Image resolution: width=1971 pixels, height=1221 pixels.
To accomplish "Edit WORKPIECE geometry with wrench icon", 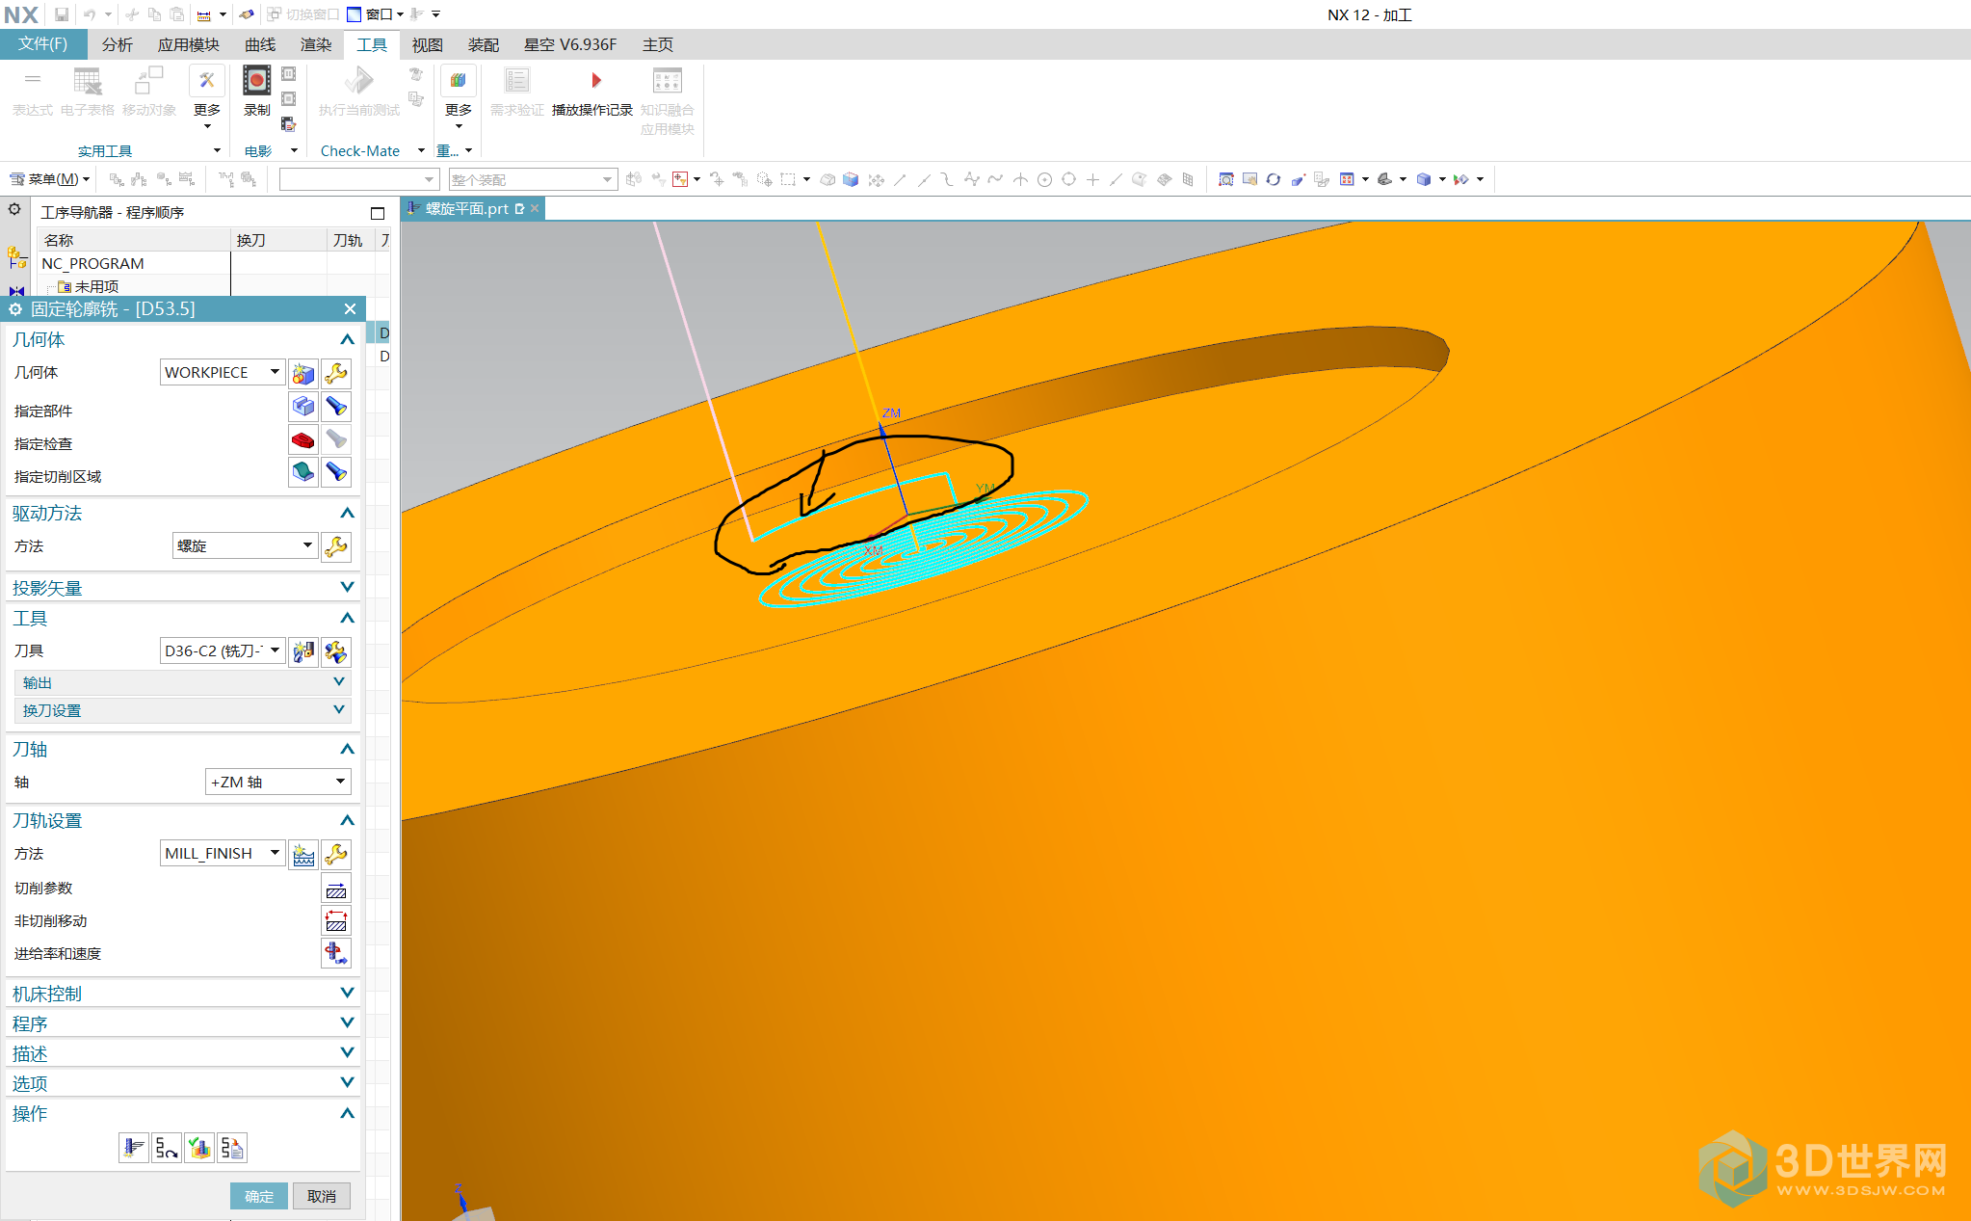I will pos(336,373).
